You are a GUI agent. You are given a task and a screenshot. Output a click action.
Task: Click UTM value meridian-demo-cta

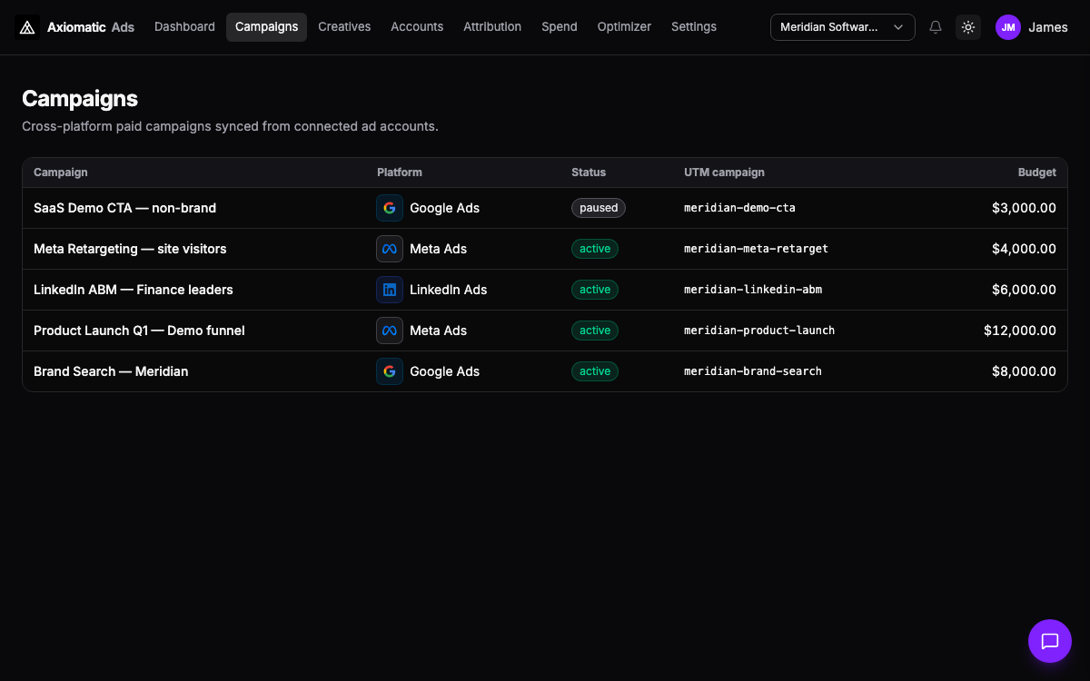tap(739, 208)
